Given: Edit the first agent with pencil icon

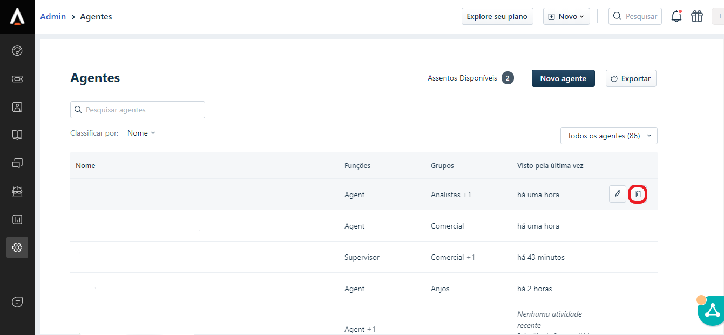Looking at the screenshot, I should 618,194.
